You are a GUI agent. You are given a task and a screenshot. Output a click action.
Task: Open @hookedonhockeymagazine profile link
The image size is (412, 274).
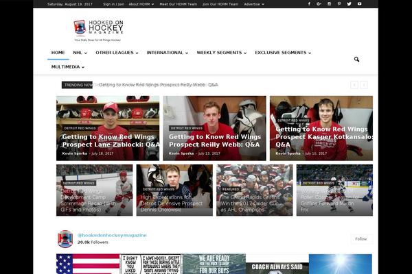pyautogui.click(x=112, y=235)
